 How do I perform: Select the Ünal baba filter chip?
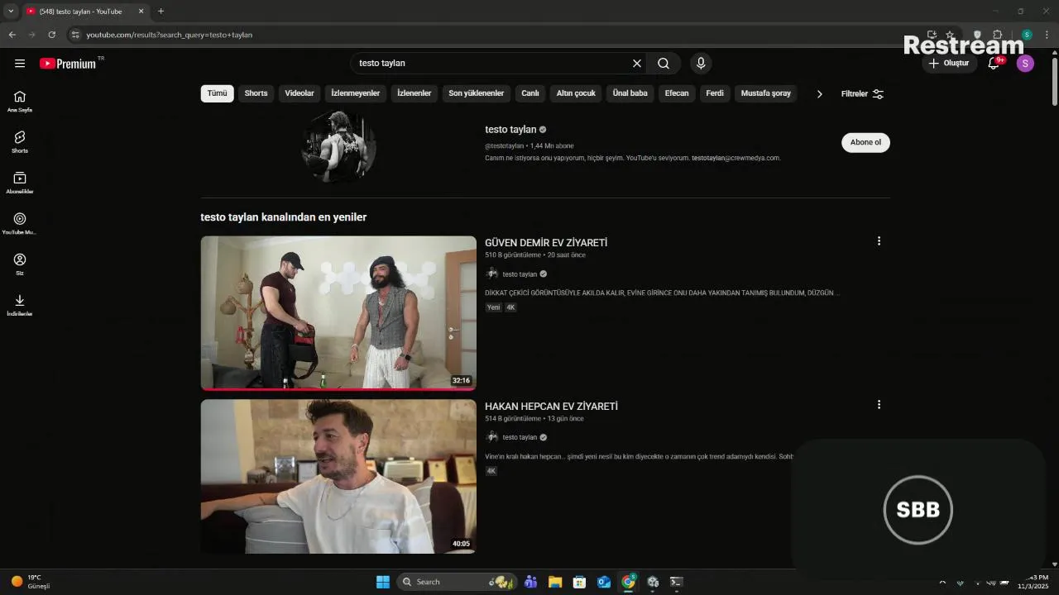click(630, 93)
